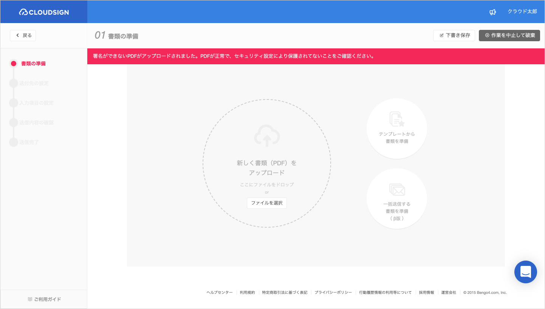Click the cloud upload icon

(267, 135)
